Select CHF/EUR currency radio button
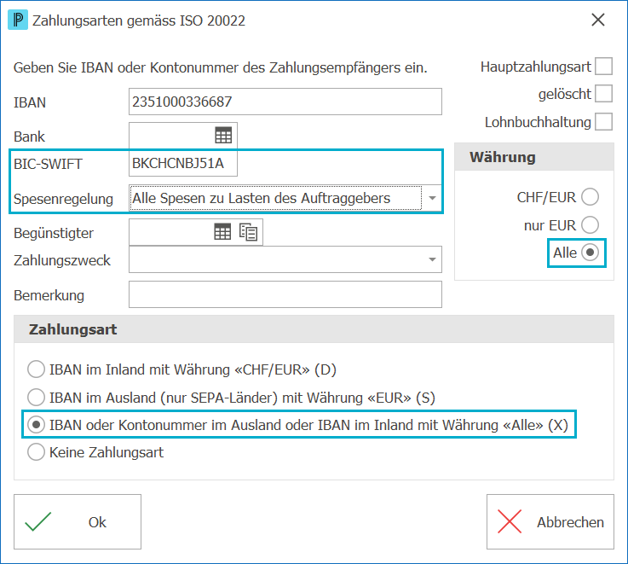The width and height of the screenshot is (628, 564). click(x=590, y=197)
